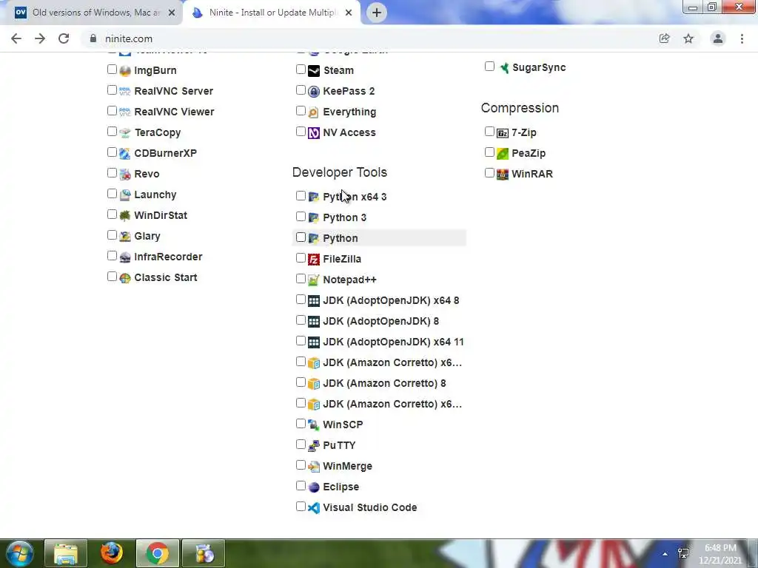The image size is (758, 568).
Task: Click the SugarSync bird icon
Action: click(x=503, y=67)
